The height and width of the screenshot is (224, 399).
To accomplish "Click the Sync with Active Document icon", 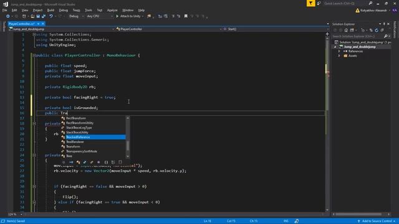I will click(371, 30).
